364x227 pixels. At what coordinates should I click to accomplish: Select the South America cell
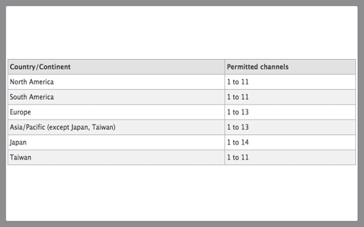(x=32, y=97)
